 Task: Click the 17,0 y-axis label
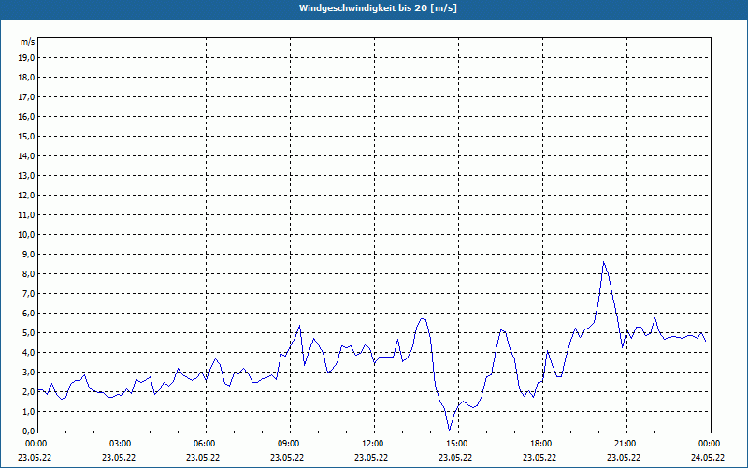click(x=27, y=97)
